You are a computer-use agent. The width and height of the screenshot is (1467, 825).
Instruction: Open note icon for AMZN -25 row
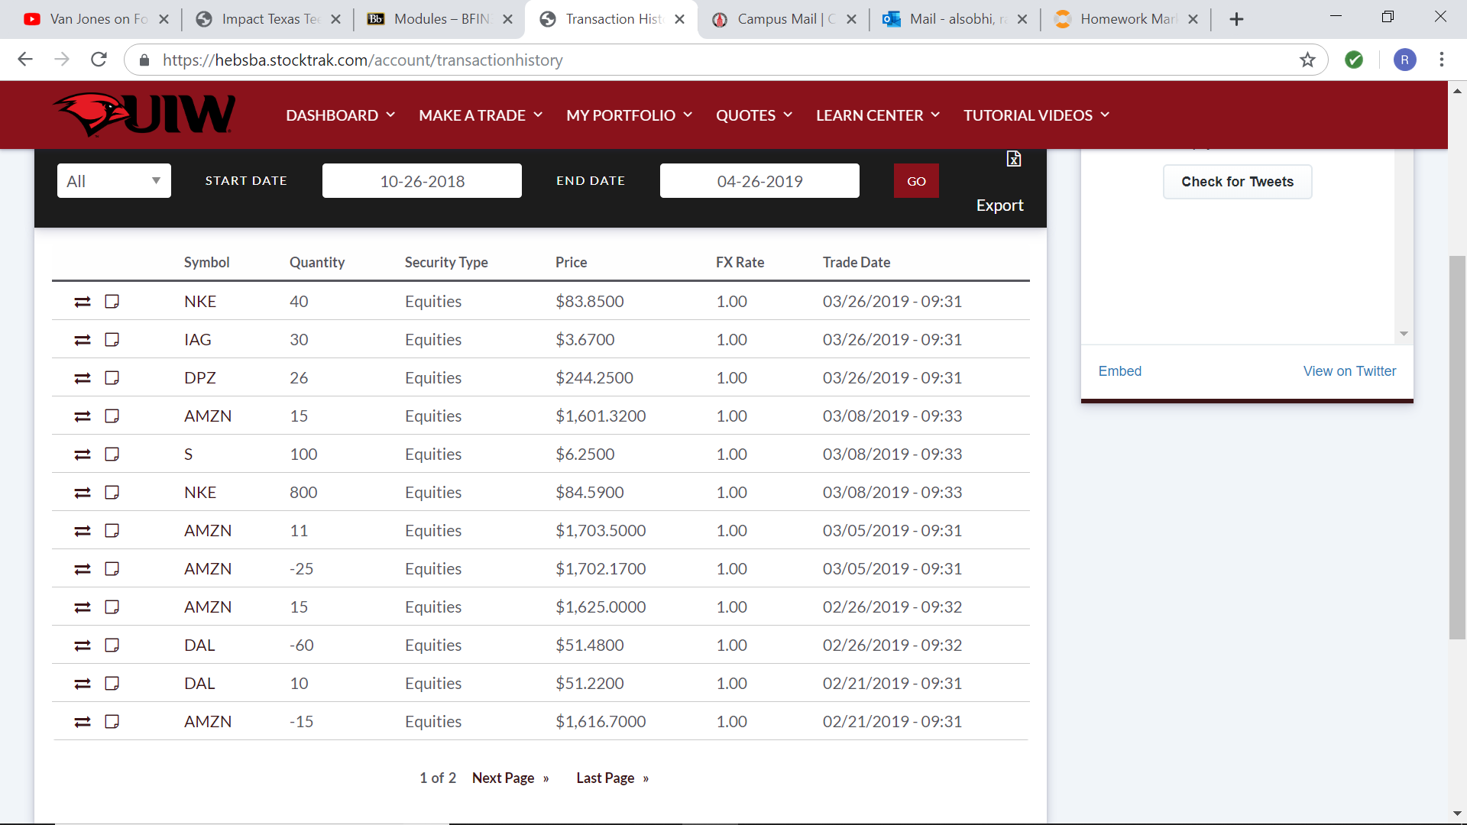tap(112, 569)
